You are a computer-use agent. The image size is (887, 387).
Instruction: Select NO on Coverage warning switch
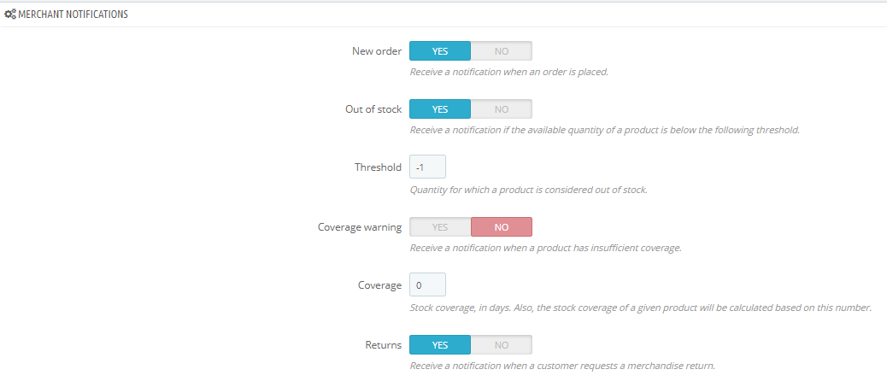[x=502, y=227]
